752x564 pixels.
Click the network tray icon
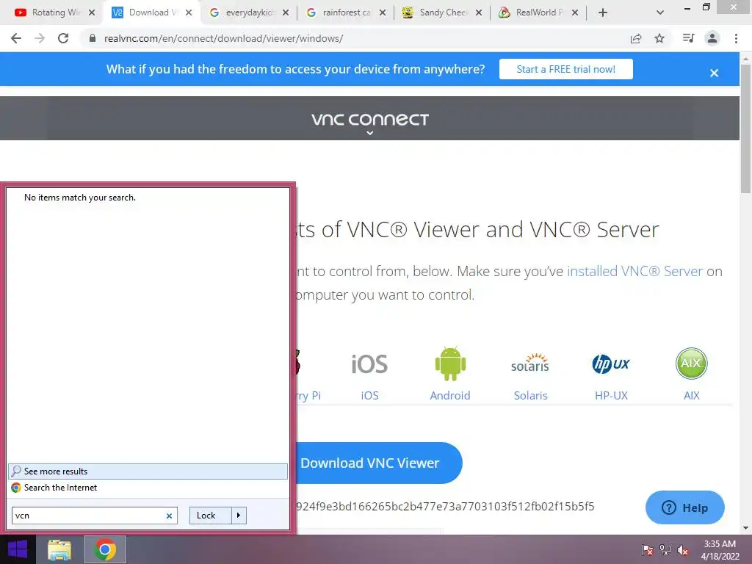coord(665,550)
